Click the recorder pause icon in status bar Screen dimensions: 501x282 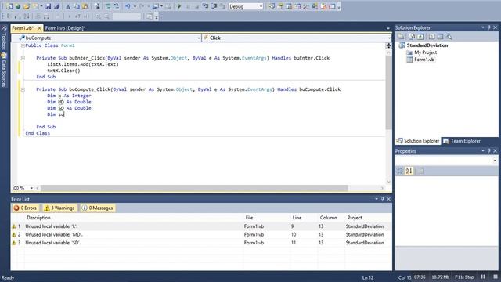click(x=483, y=277)
